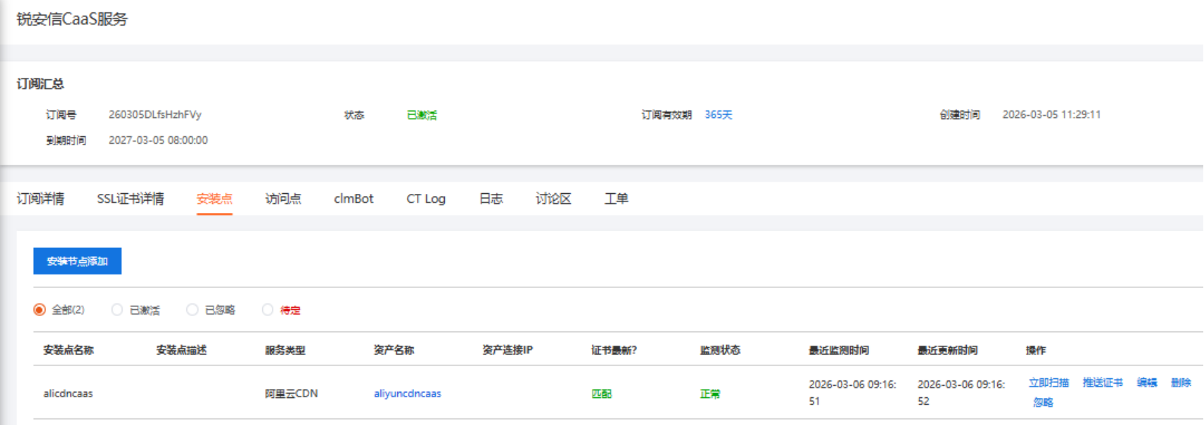
Task: Open the aliyuncdncaas asset link
Action: point(407,393)
